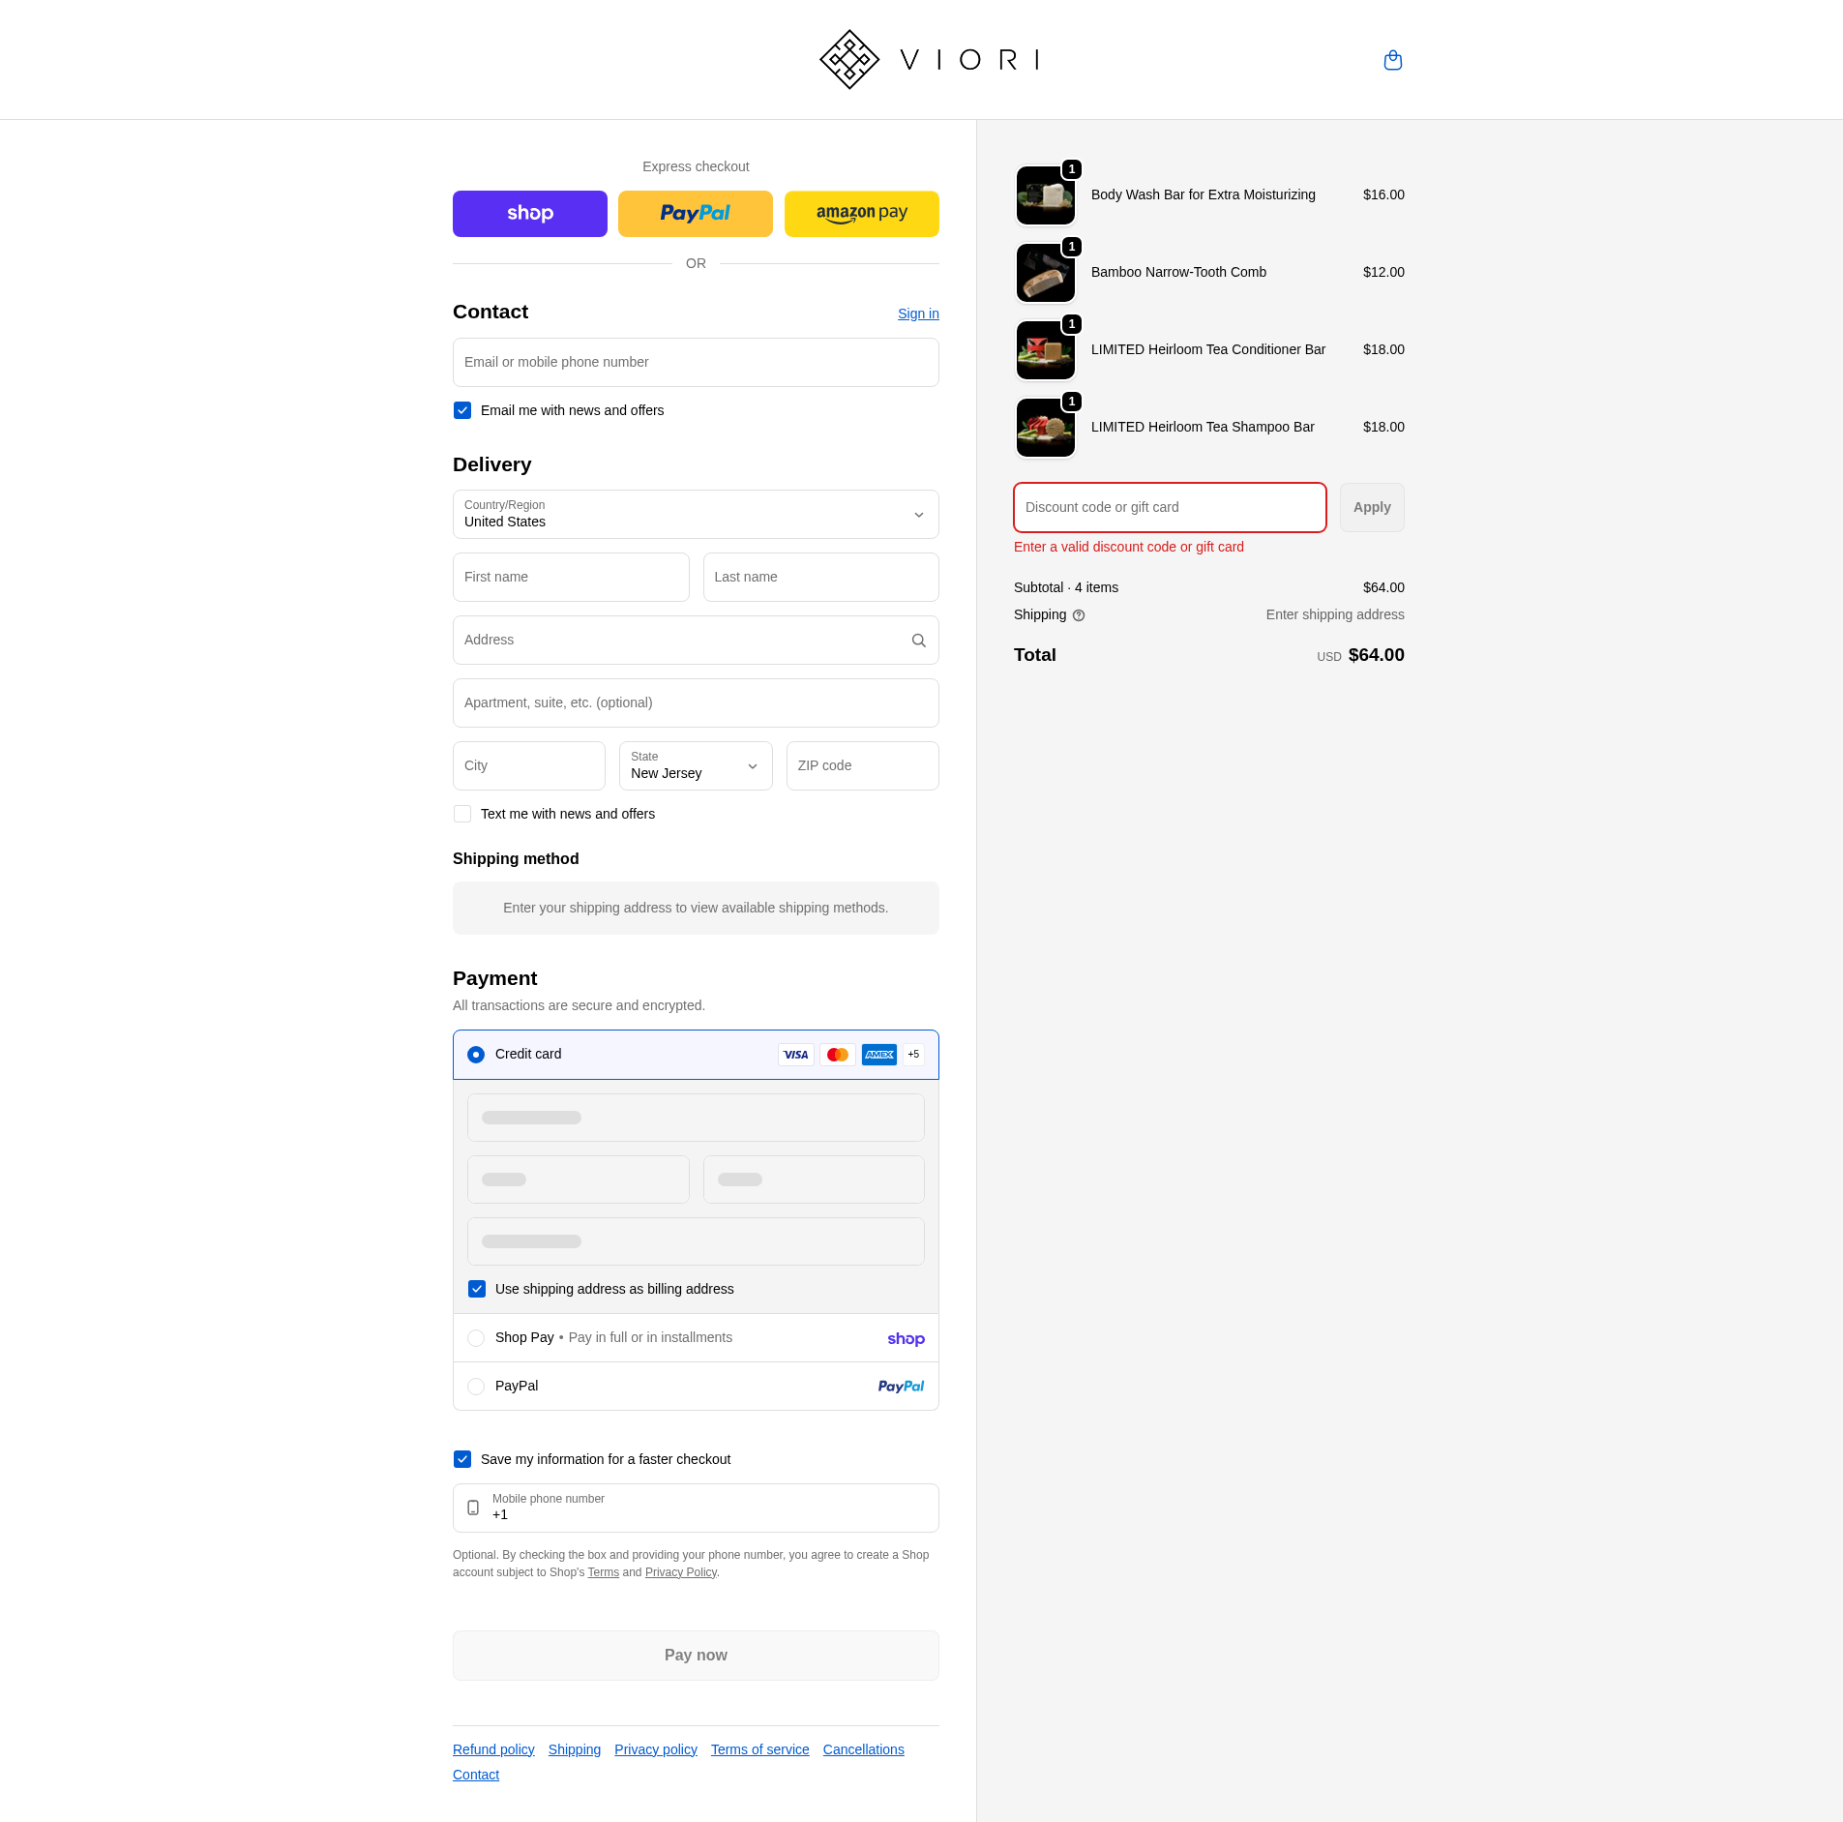1843x1822 pixels.
Task: Click the address search magnifier icon
Action: tap(918, 641)
